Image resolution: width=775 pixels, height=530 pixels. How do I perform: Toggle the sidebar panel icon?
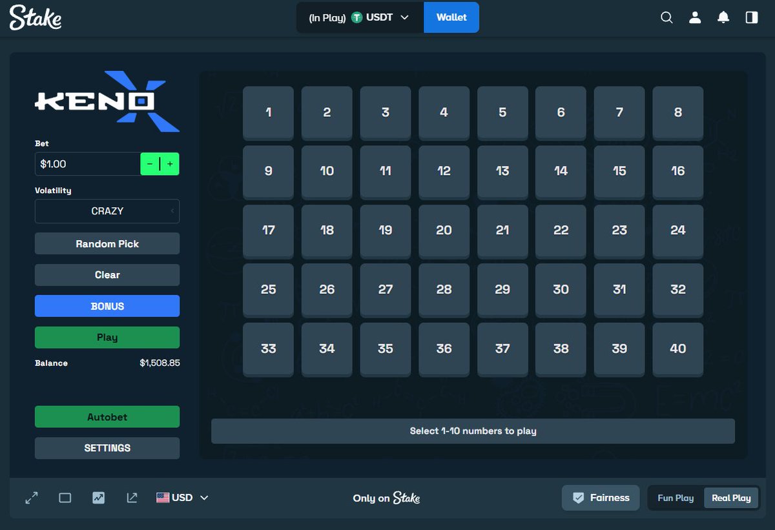click(752, 18)
